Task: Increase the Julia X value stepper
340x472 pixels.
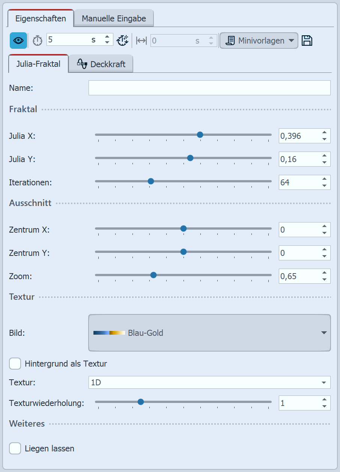Action: click(x=324, y=133)
